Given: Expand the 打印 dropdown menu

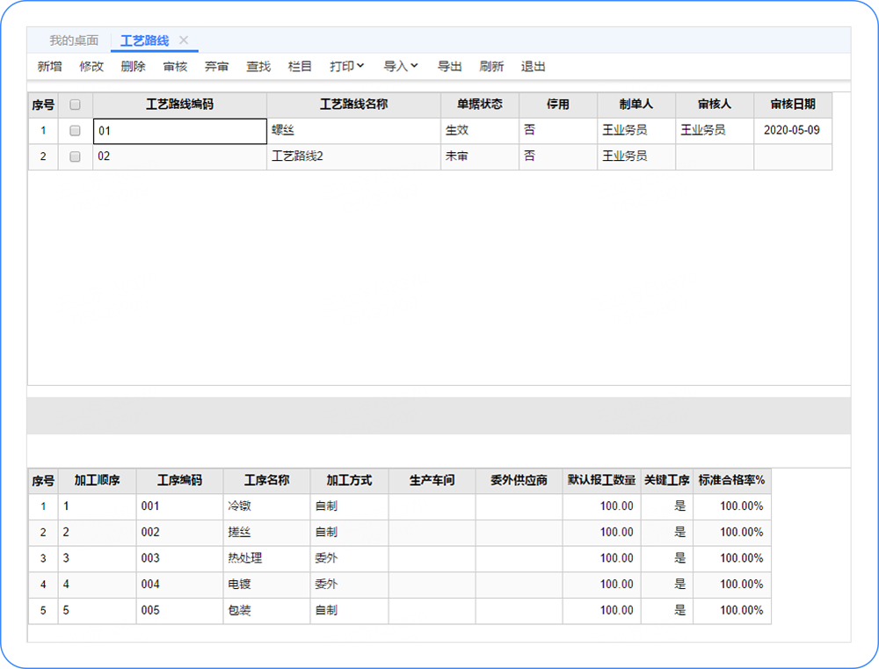Looking at the screenshot, I should [x=346, y=67].
